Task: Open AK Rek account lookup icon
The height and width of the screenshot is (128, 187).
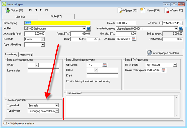Action: tap(89, 29)
